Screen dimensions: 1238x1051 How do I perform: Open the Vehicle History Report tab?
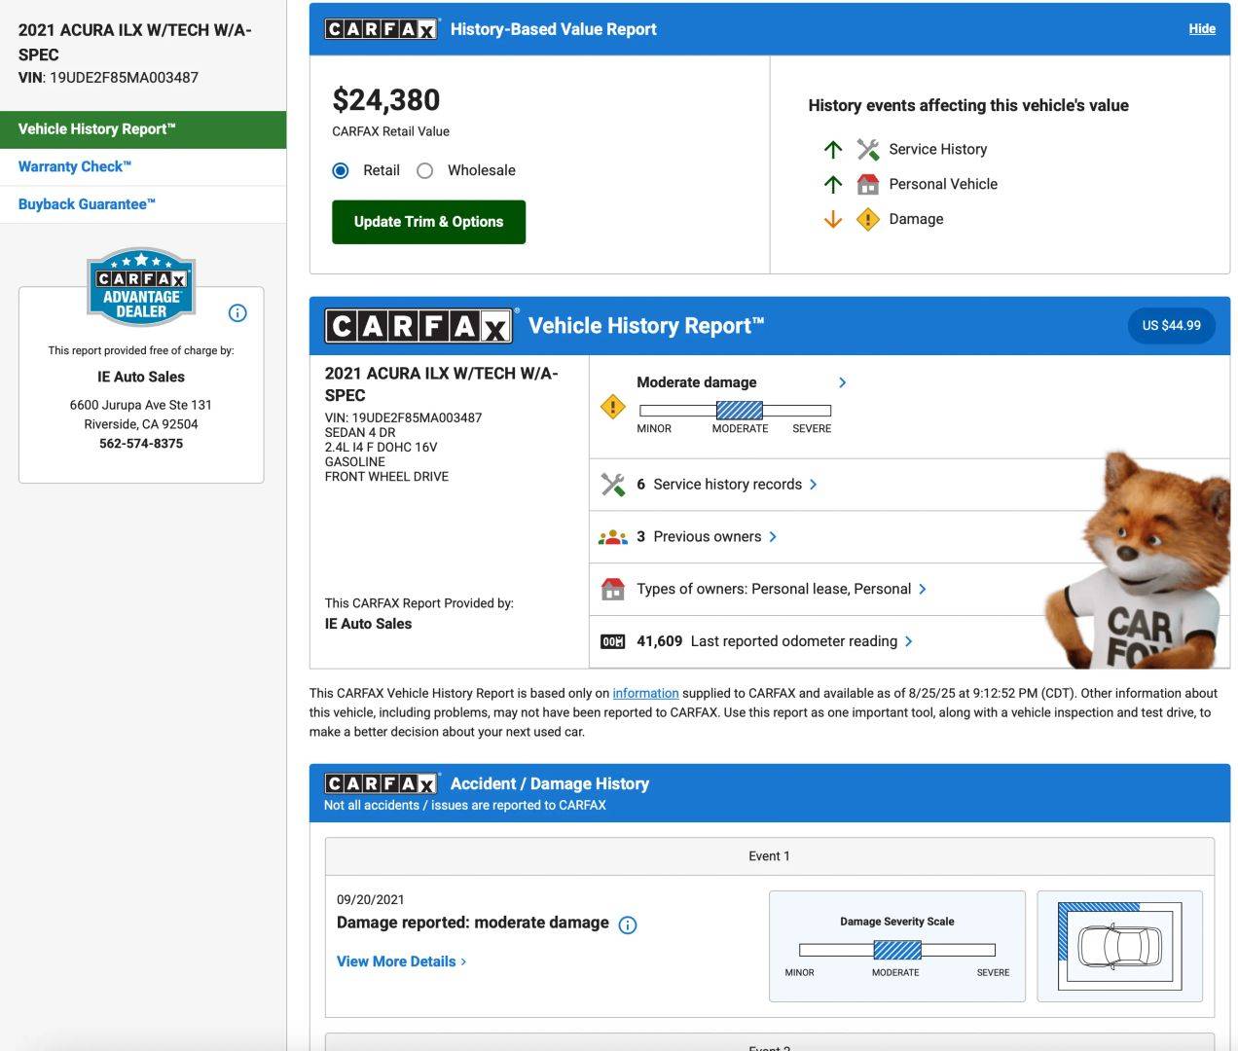(143, 129)
